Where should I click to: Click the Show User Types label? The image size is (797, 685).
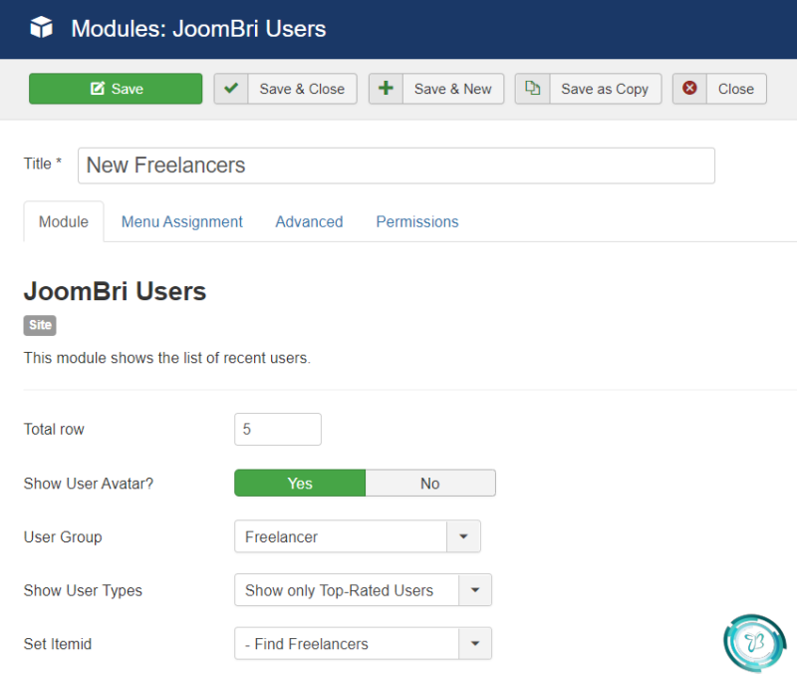coord(83,590)
